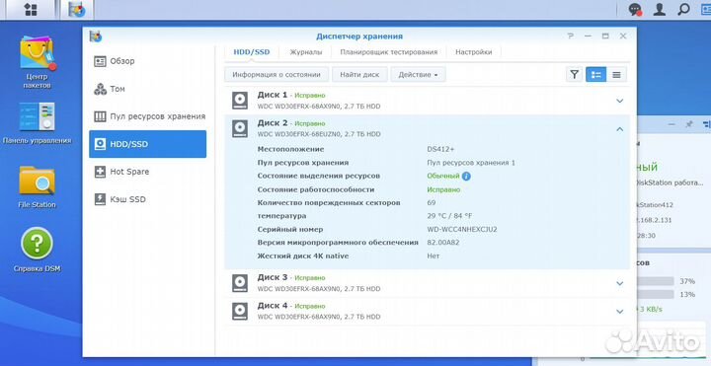The width and height of the screenshot is (711, 366).
Task: Click the 4K native value Нет
Action: (434, 256)
